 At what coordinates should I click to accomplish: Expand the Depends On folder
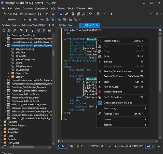(9, 73)
